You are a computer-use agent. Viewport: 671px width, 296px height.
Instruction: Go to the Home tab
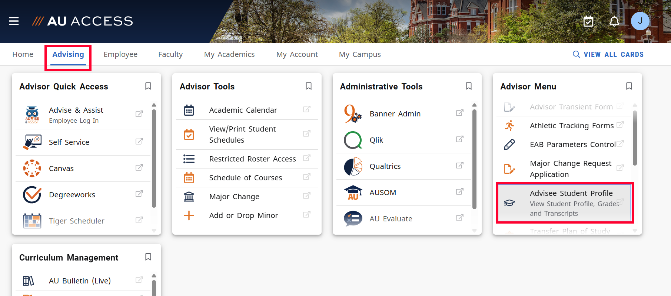click(x=23, y=54)
